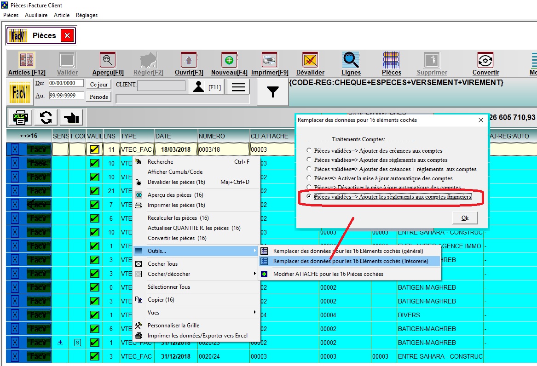This screenshot has height=366, width=537.
Task: Click the refresh arrows icon
Action: pyautogui.click(x=46, y=118)
